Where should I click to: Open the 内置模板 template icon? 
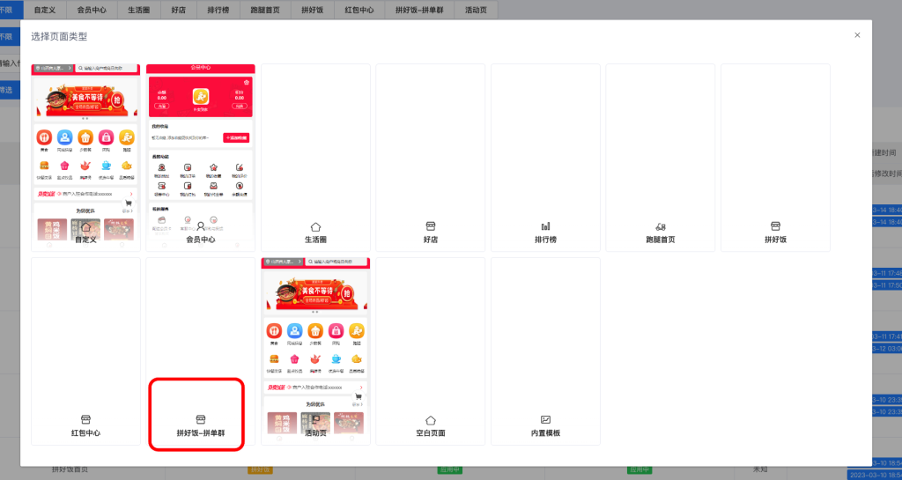pyautogui.click(x=545, y=420)
